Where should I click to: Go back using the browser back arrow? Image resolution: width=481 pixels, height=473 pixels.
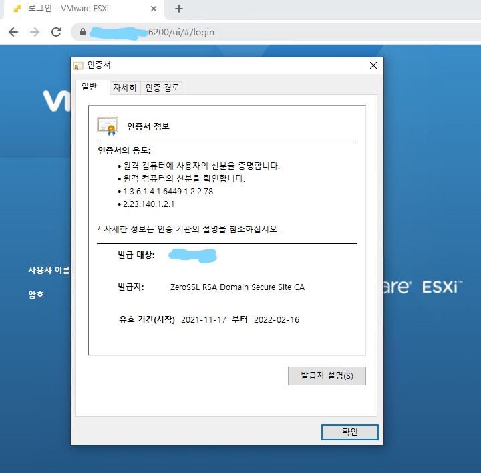(13, 32)
